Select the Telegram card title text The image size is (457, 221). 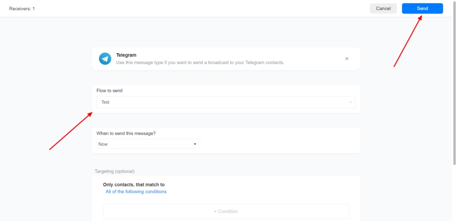point(126,55)
